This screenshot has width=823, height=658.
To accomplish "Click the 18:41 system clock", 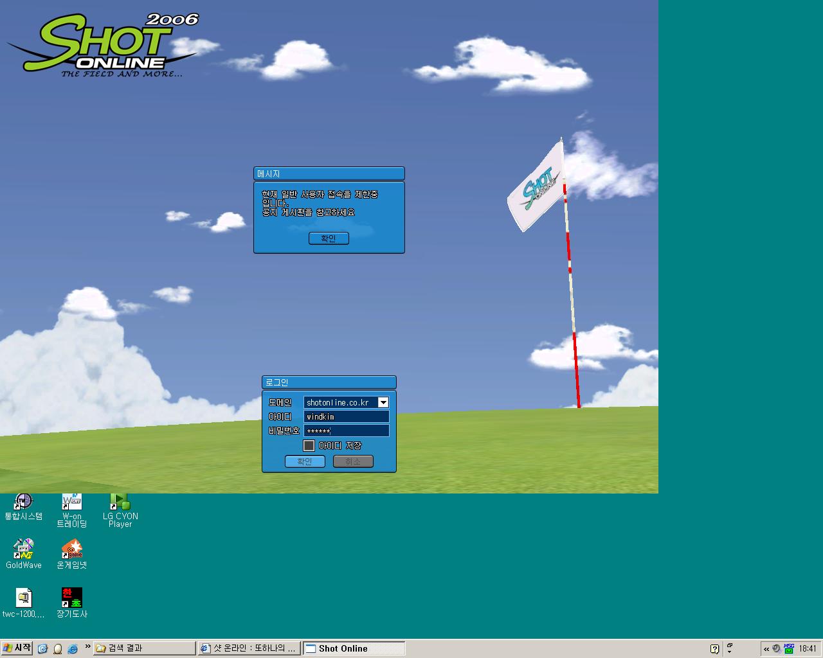I will (808, 649).
